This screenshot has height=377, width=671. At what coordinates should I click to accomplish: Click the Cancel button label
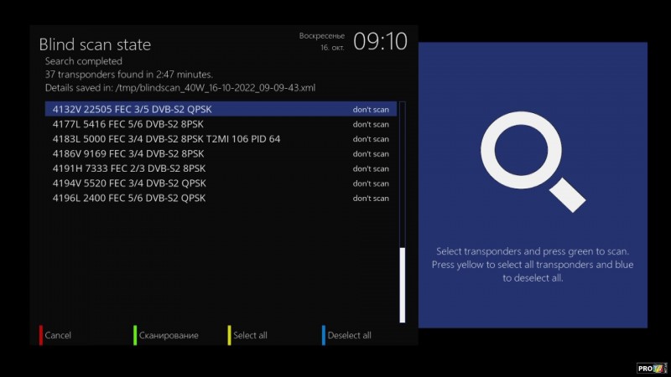[x=58, y=335]
